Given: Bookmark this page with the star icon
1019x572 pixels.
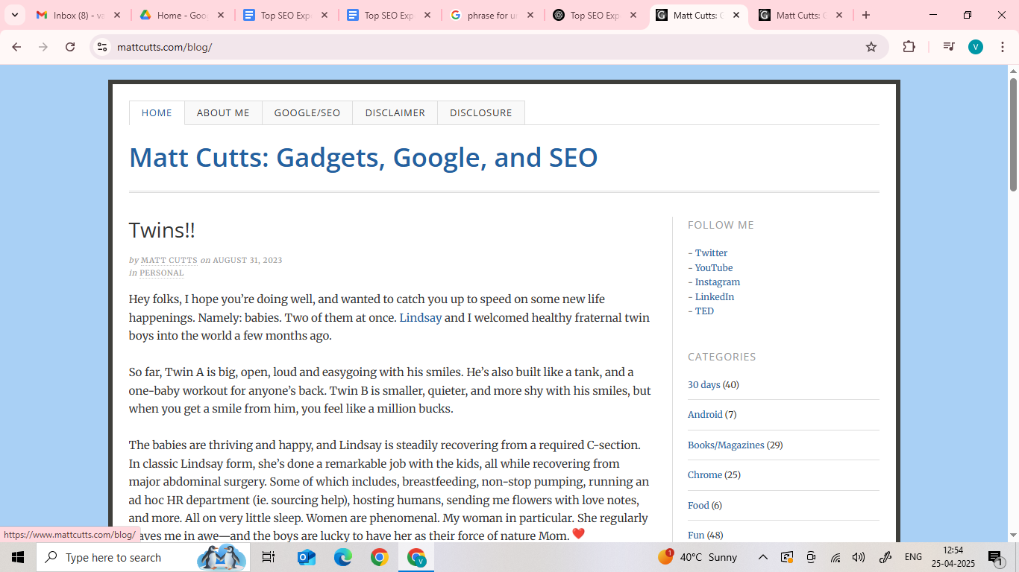Looking at the screenshot, I should pos(871,47).
